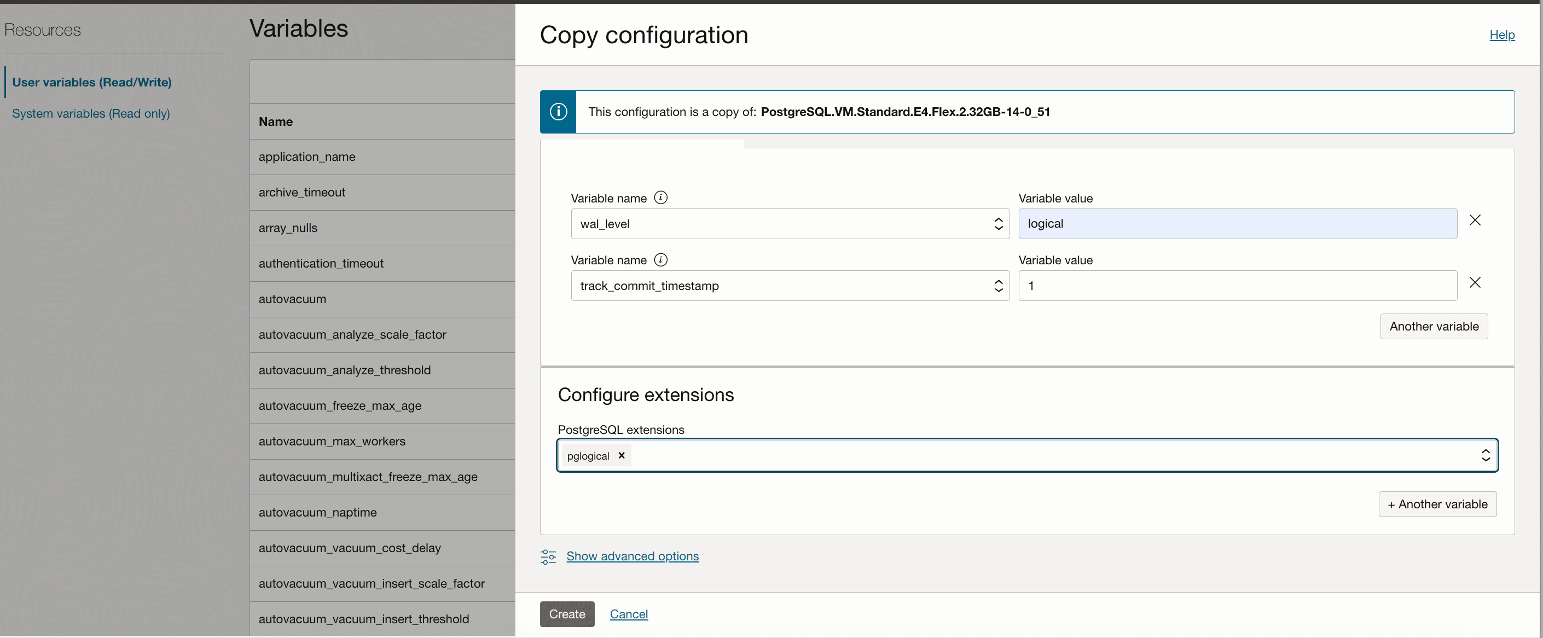Remove the wal_level variable row
The height and width of the screenshot is (638, 1543).
(x=1474, y=221)
